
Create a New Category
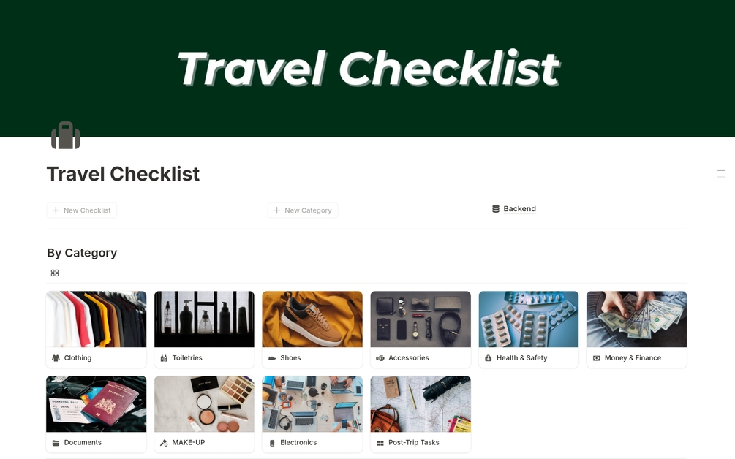[303, 210]
